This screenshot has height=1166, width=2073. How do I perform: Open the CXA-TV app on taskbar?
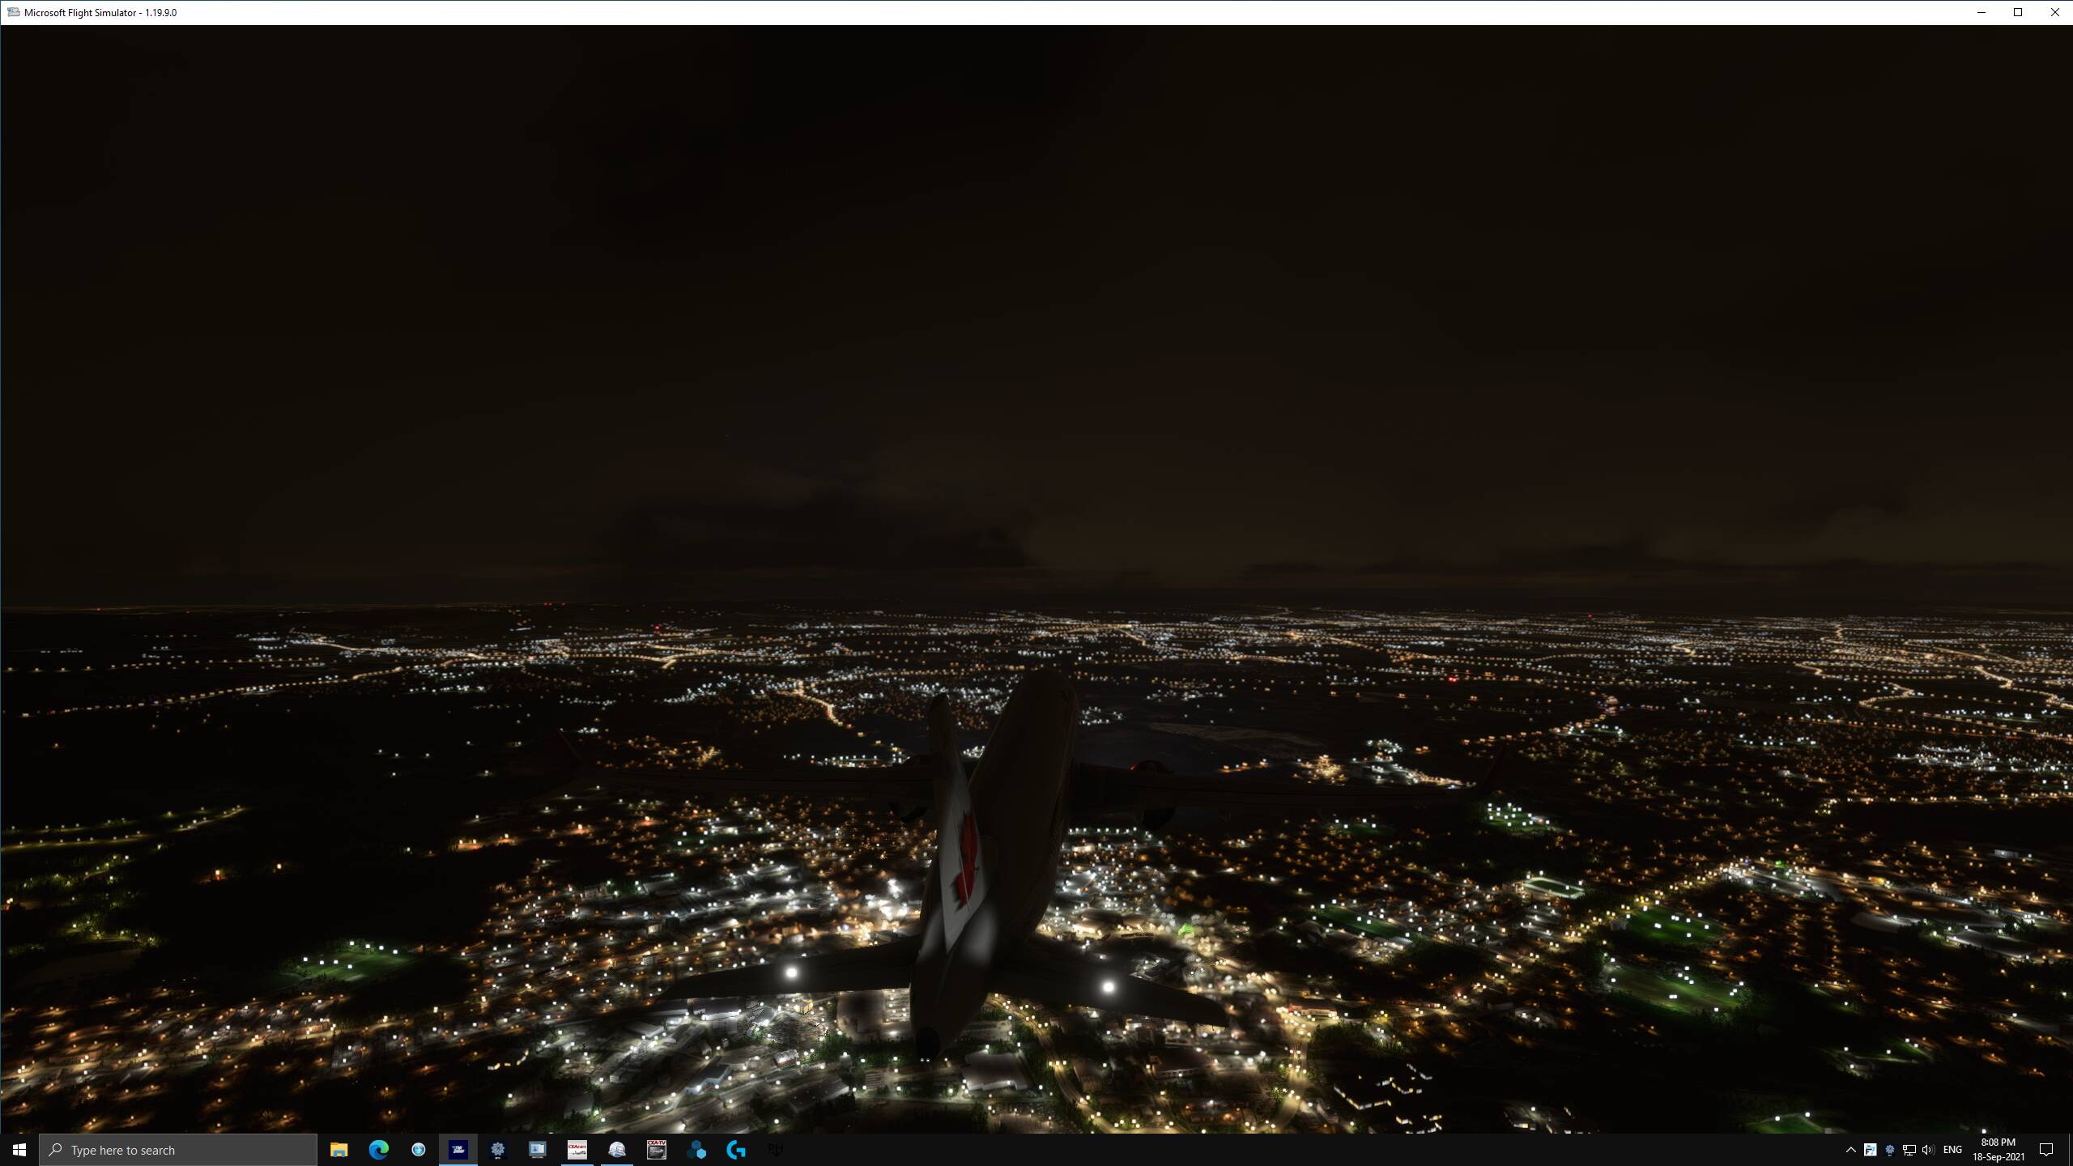tap(657, 1150)
